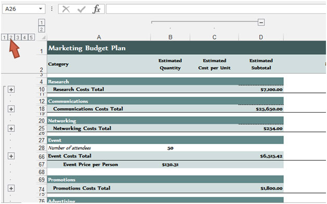Select the $254.00 subtotal cell
327x204 pixels.
[x=261, y=128]
